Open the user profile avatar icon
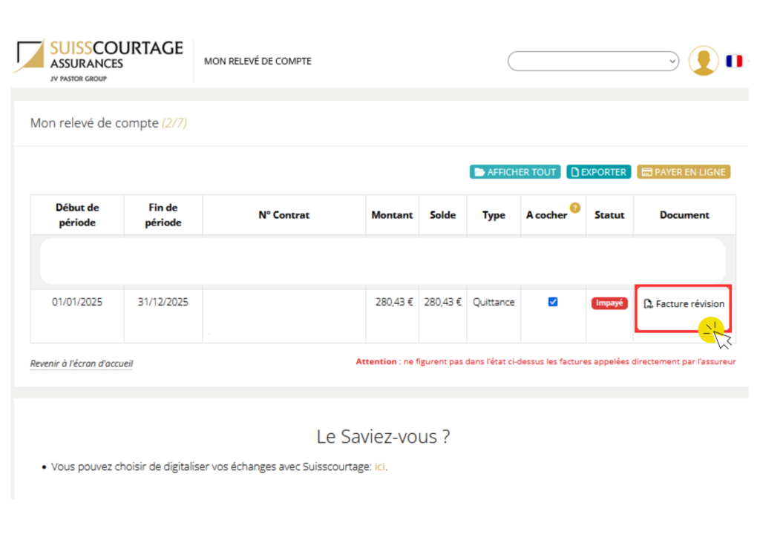This screenshot has width=760, height=537. [x=703, y=61]
